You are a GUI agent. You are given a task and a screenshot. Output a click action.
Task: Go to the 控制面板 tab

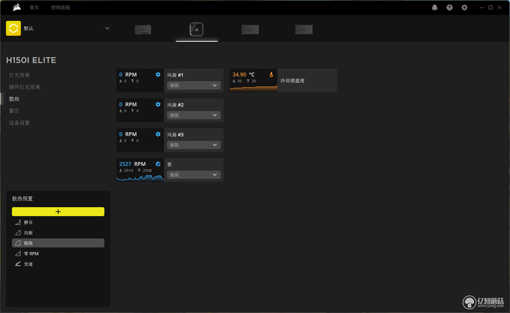[61, 8]
